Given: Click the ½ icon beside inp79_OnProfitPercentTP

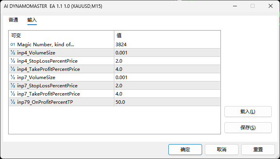Looking at the screenshot, I should click(x=13, y=102).
